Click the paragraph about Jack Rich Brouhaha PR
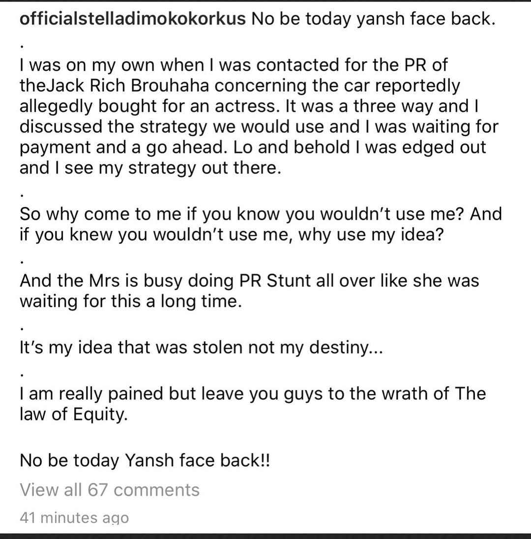The image size is (531, 539). tap(259, 116)
